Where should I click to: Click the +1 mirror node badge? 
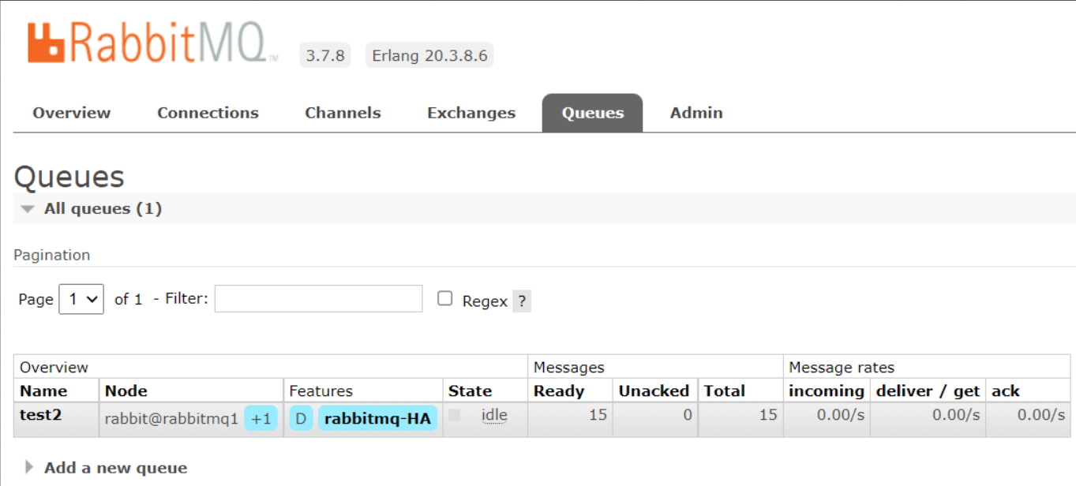pyautogui.click(x=261, y=418)
